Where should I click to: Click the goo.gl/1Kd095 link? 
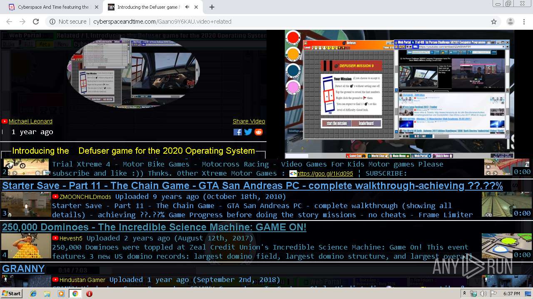[x=325, y=174]
